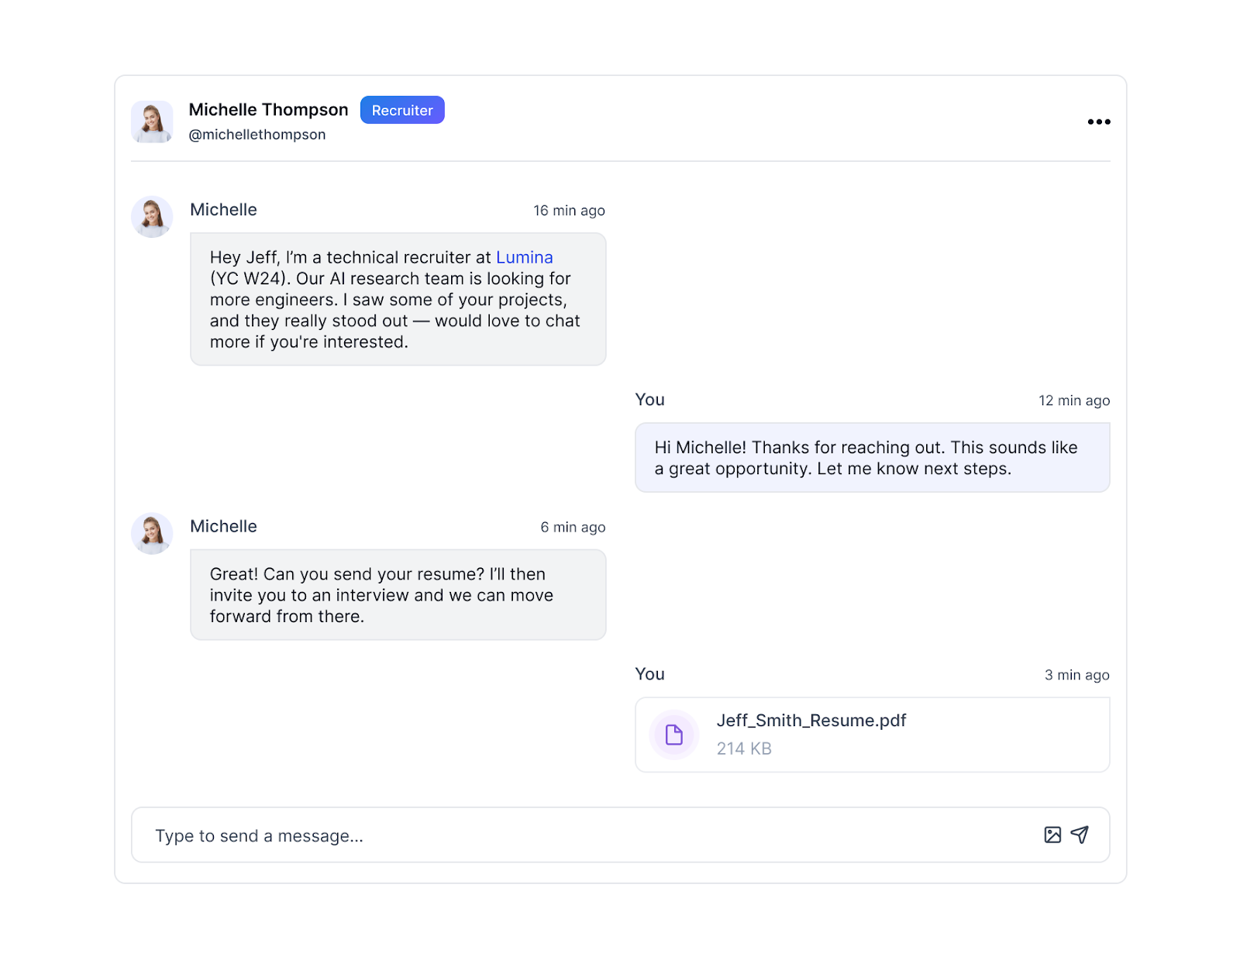Open the Jeff_Smith_Resume.pdf attachment
Viewport: 1240px width, 960px height.
click(811, 721)
